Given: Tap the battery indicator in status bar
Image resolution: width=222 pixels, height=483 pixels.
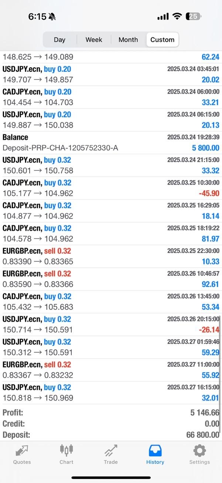Looking at the screenshot, I should (194, 16).
